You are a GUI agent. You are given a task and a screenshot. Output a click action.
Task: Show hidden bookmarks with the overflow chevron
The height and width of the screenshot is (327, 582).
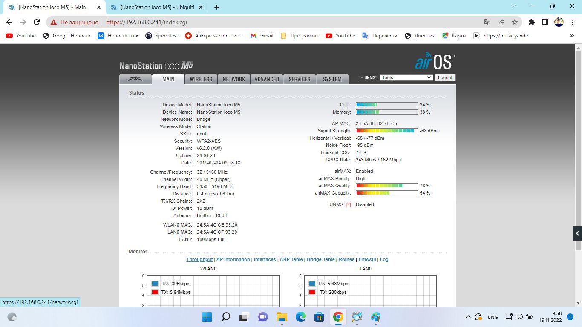572,36
